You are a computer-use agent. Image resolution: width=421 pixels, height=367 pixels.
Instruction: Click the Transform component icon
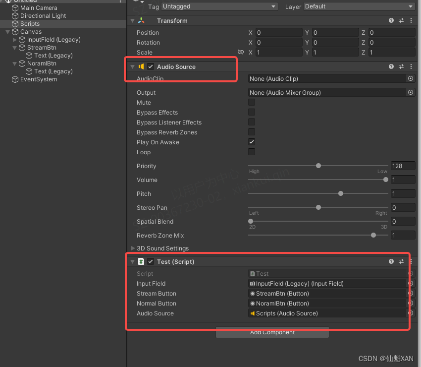coord(141,20)
